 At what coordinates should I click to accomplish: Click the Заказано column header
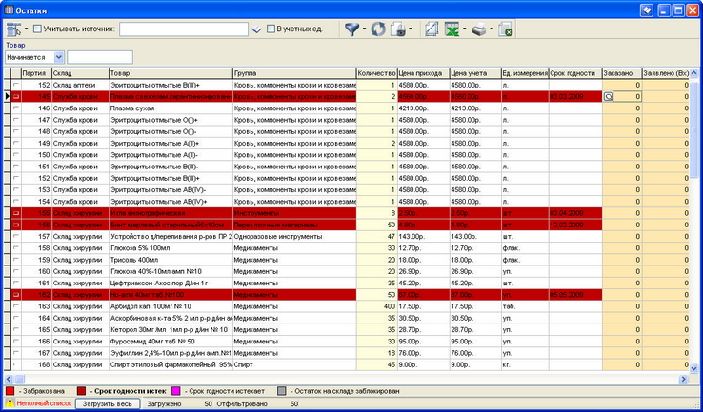coord(622,73)
